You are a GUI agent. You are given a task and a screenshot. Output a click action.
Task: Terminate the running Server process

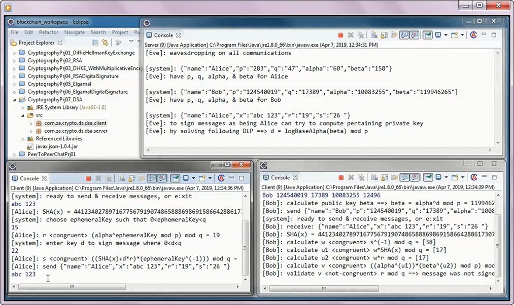[x=341, y=34]
